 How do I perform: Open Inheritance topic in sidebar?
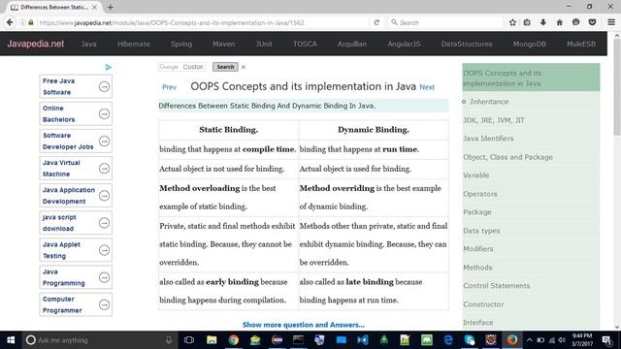(x=489, y=102)
